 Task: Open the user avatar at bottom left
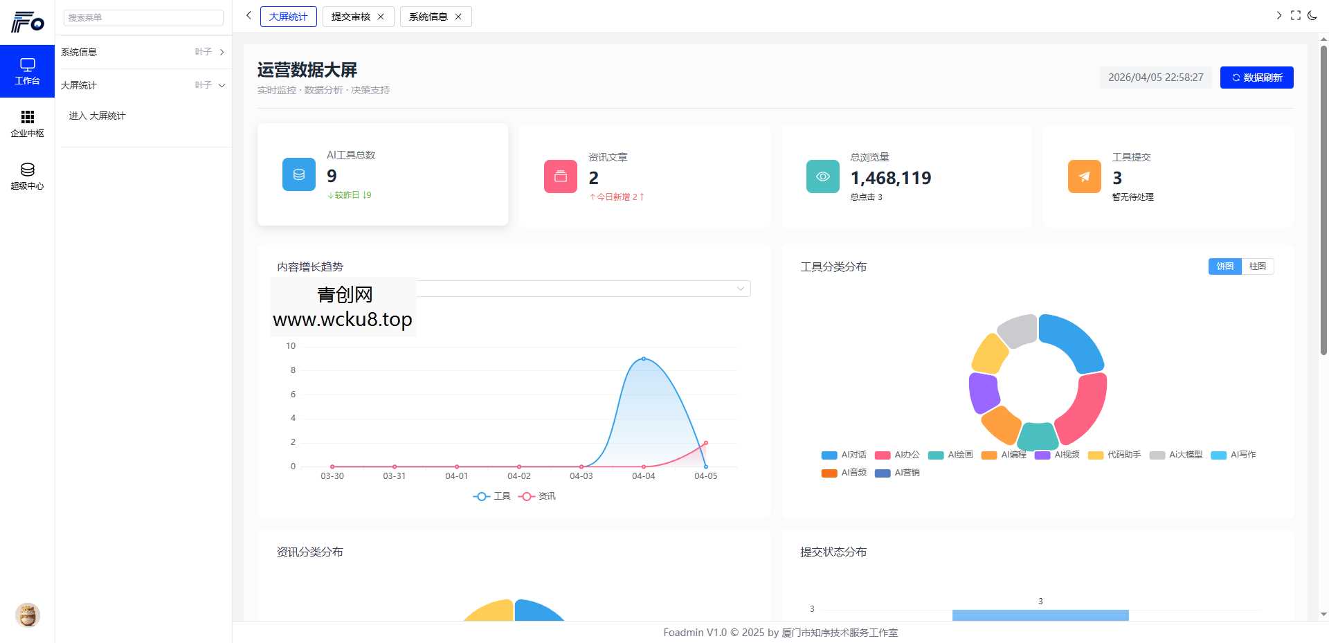[28, 615]
